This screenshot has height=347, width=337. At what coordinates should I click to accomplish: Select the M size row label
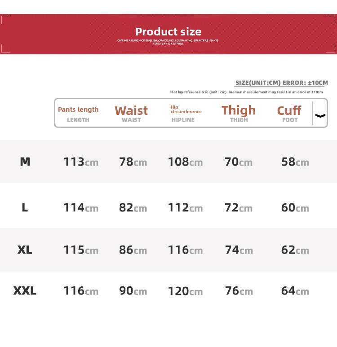click(25, 162)
